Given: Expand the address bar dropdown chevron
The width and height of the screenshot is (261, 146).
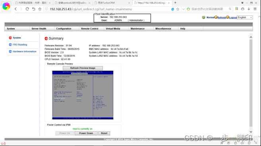Looking at the screenshot, I should pos(183,9).
